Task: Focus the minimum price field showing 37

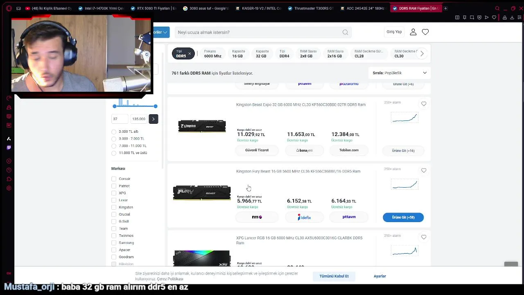Action: click(x=120, y=119)
